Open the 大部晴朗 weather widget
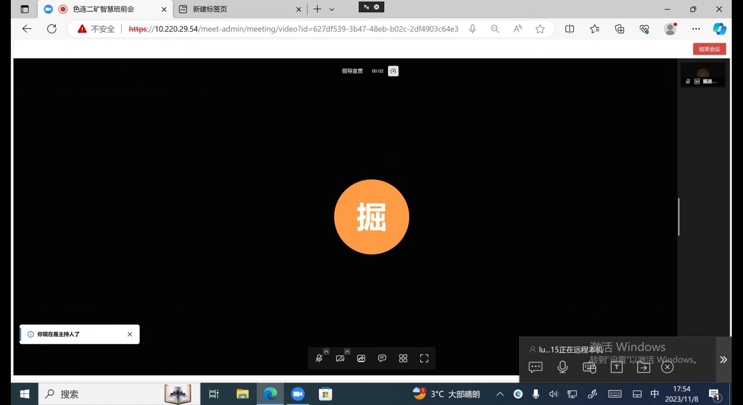Image resolution: width=743 pixels, height=405 pixels. [x=446, y=394]
